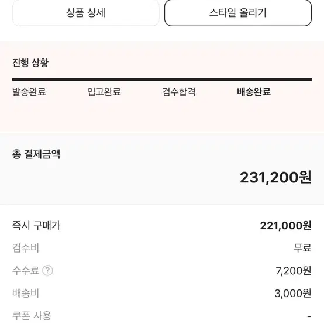Click the 쿠폰 사용 row label

pyautogui.click(x=32, y=316)
